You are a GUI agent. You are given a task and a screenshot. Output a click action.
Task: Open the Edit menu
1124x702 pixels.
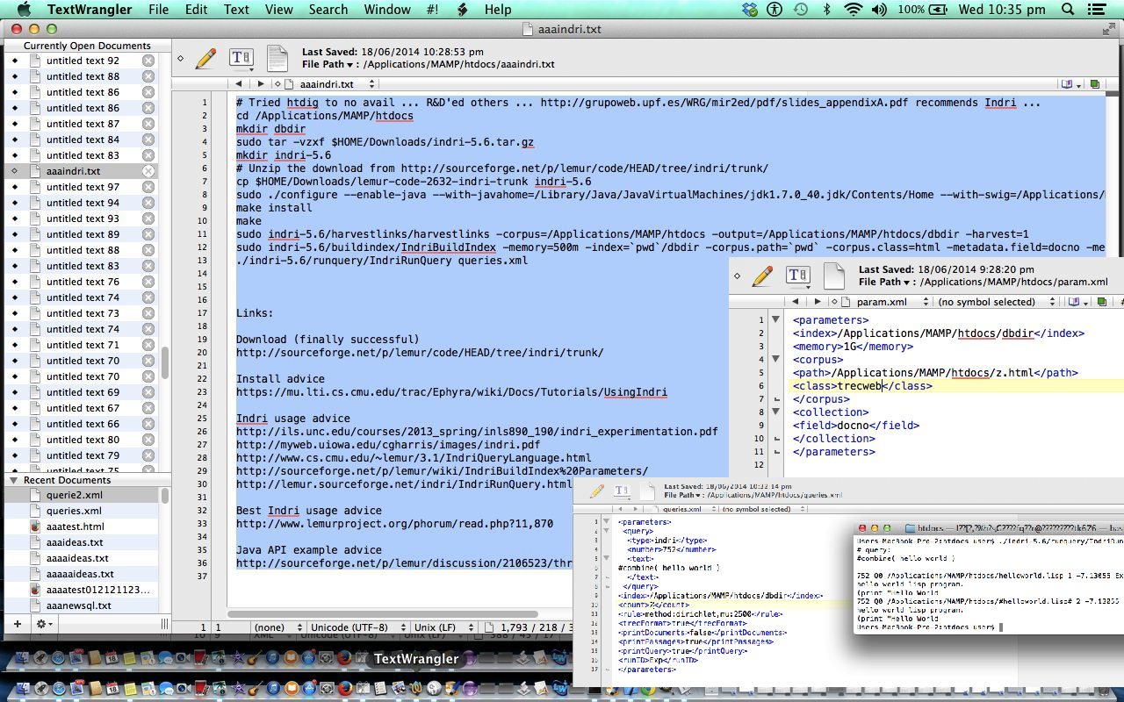[x=197, y=10]
